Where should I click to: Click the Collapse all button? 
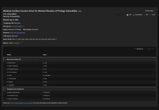[x=149, y=49]
